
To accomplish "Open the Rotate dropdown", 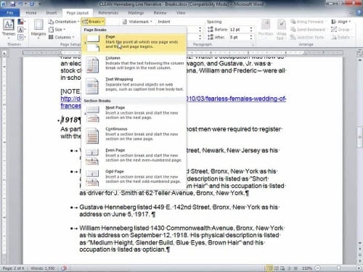I will click(341, 37).
